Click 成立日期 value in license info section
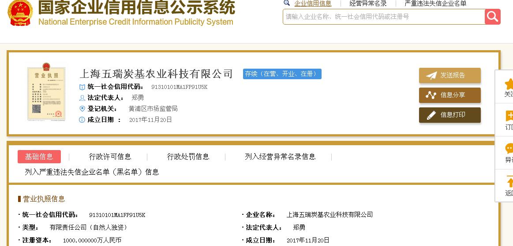513x246 pixels. 308,240
